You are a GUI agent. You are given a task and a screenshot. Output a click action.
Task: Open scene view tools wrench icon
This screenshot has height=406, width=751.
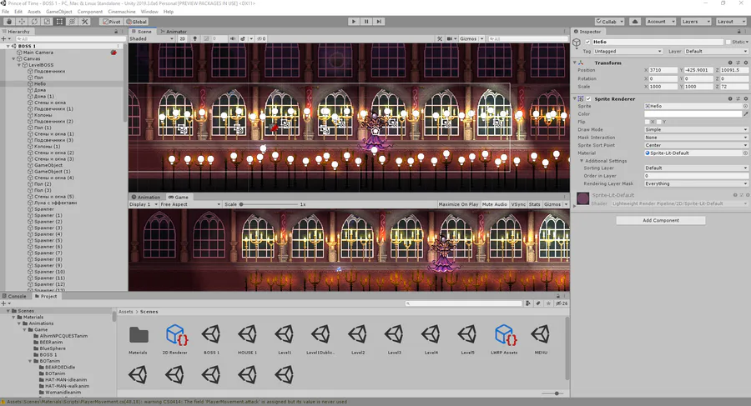coord(439,39)
